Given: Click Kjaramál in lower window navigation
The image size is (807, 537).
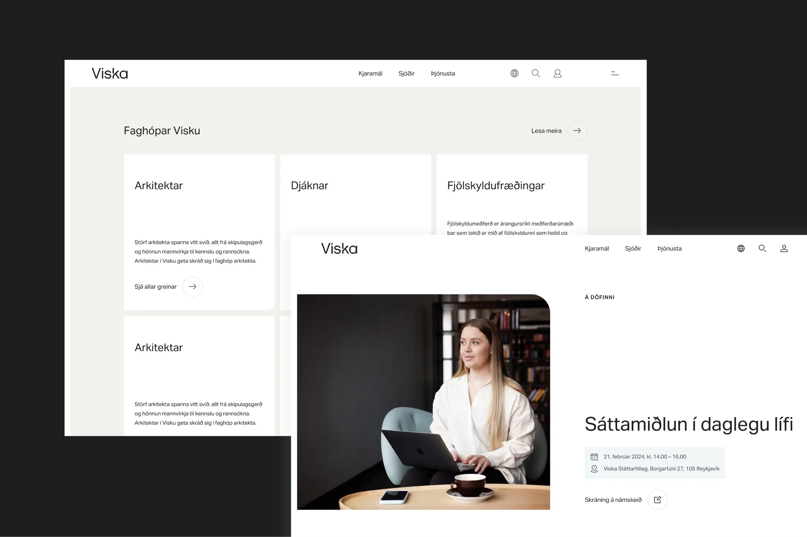Looking at the screenshot, I should pos(596,248).
